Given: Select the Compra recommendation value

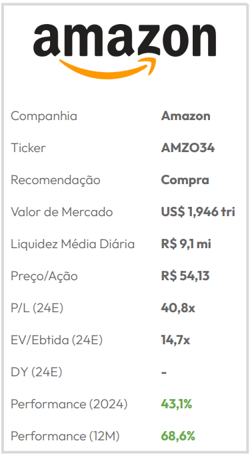Looking at the screenshot, I should click(185, 181).
